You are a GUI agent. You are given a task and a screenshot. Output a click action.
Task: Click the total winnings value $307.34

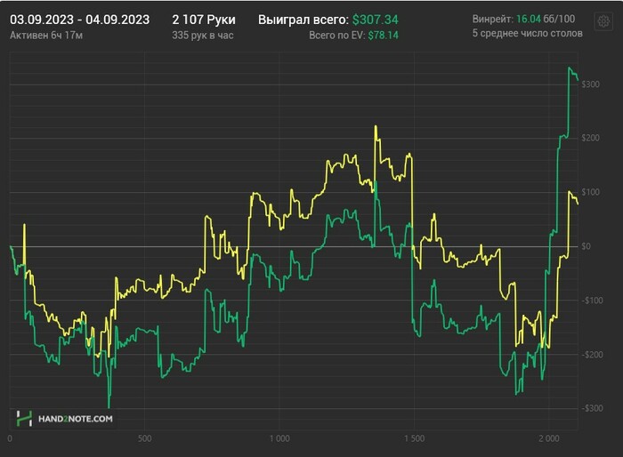[375, 20]
